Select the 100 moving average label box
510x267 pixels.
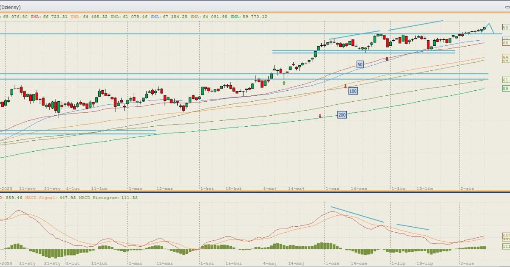(x=353, y=91)
